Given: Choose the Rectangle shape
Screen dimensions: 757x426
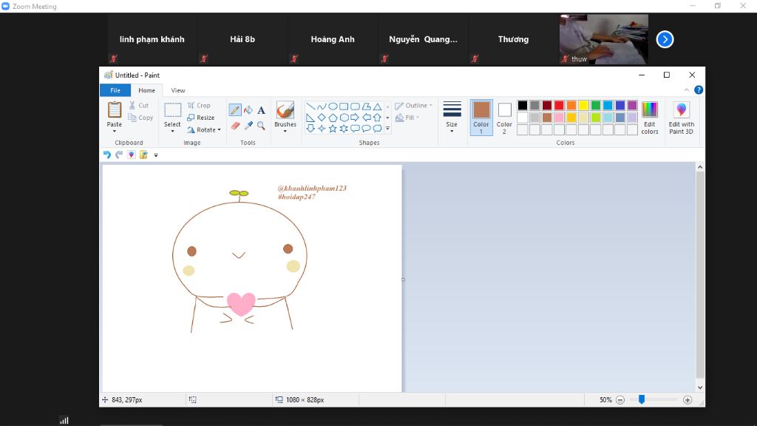Looking at the screenshot, I should tap(344, 106).
